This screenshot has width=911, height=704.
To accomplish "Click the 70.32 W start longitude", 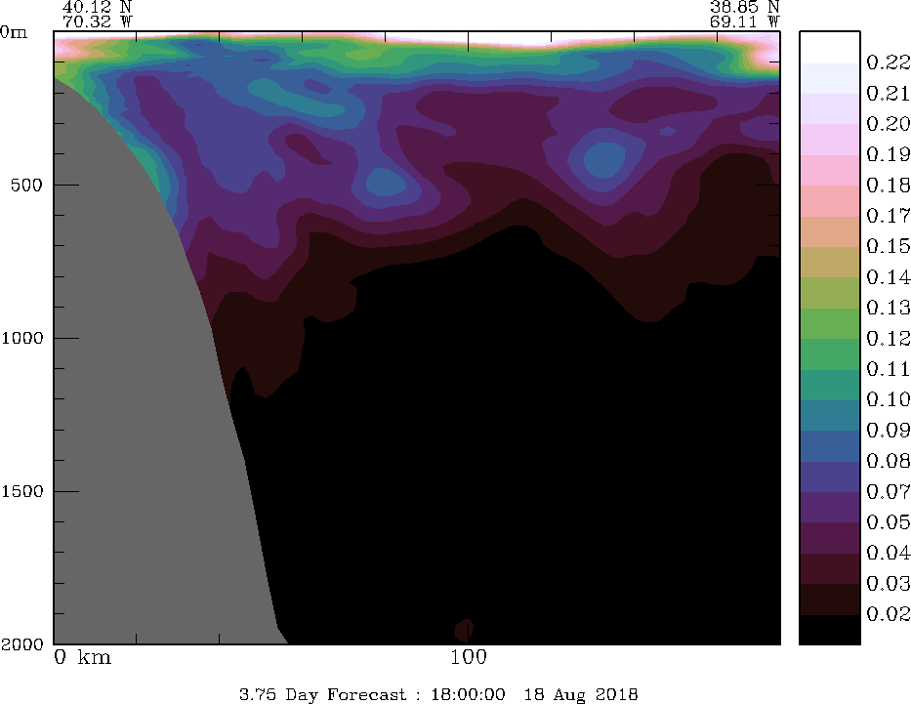I will (97, 22).
